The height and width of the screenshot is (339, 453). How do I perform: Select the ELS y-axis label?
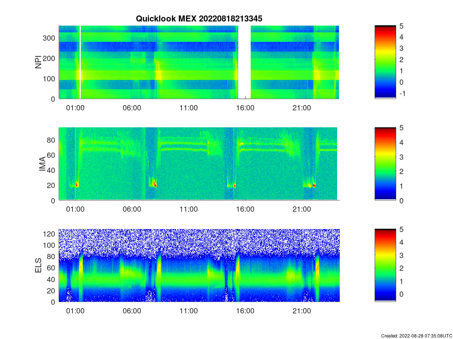pos(38,266)
